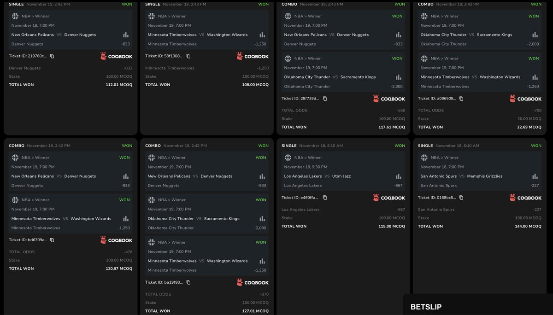Open Pelicans vs Nuggets stats in ticket 219760c

coord(126,35)
